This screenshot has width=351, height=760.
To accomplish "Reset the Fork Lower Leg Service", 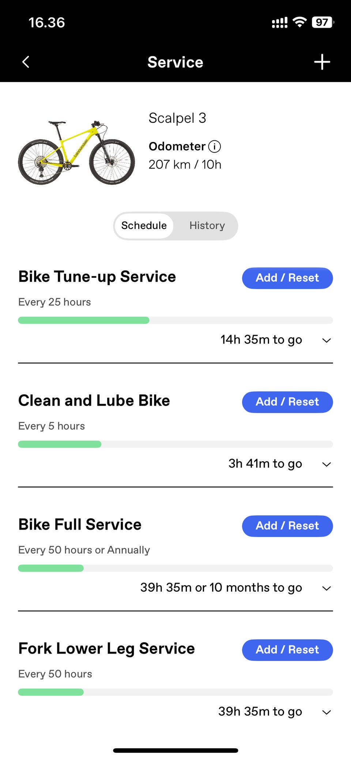I will pos(287,650).
